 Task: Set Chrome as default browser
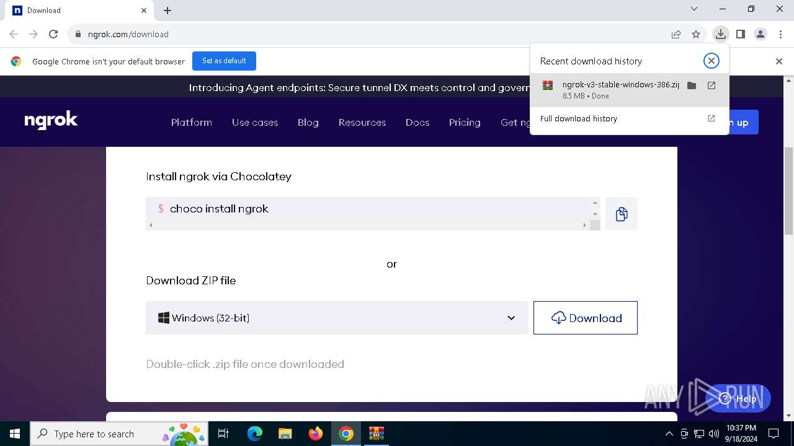pos(224,61)
